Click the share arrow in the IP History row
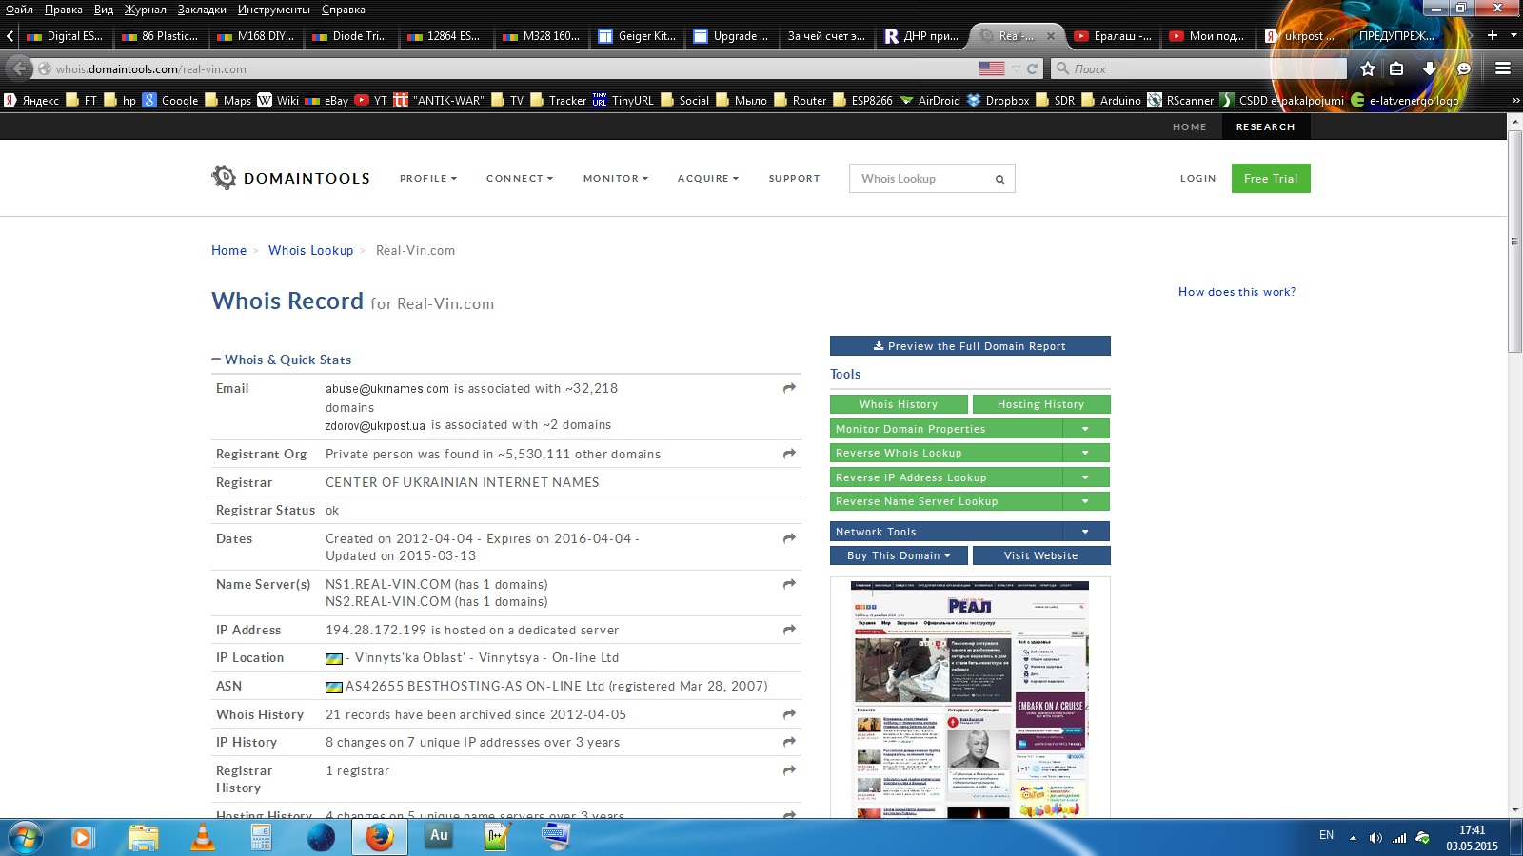The width and height of the screenshot is (1523, 856). [x=789, y=742]
